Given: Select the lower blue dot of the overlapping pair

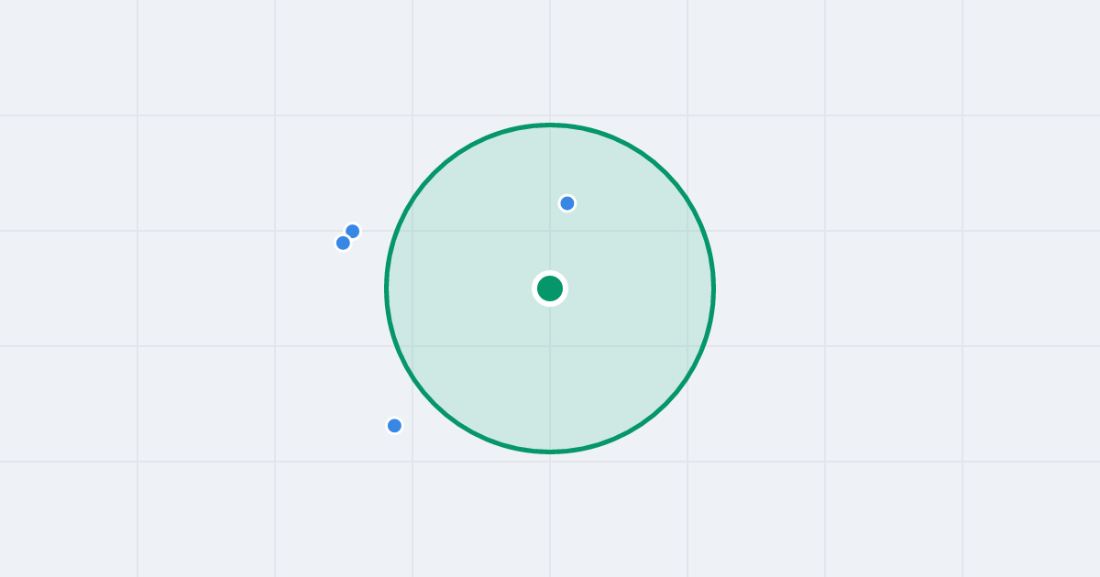Looking at the screenshot, I should pos(343,243).
